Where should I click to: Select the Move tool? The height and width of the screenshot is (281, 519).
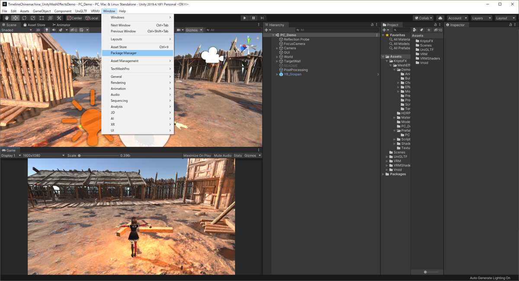coord(16,18)
